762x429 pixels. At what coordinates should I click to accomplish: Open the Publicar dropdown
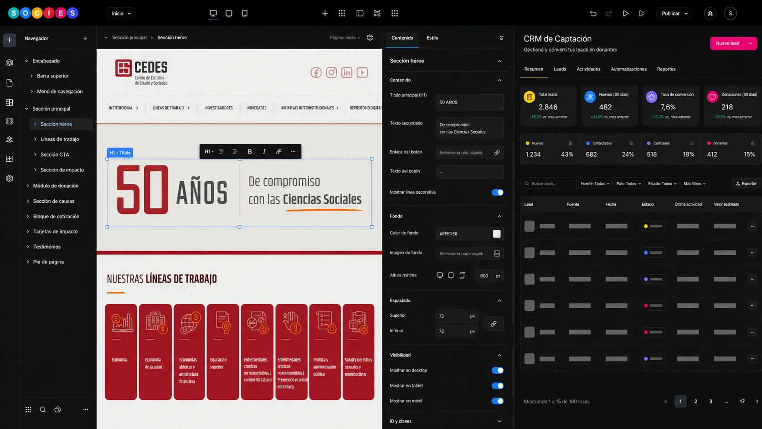pyautogui.click(x=674, y=13)
